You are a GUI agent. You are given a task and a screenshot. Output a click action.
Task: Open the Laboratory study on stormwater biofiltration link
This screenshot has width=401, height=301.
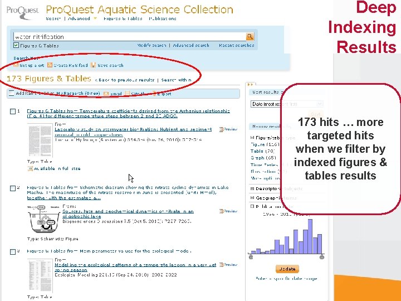click(x=133, y=132)
